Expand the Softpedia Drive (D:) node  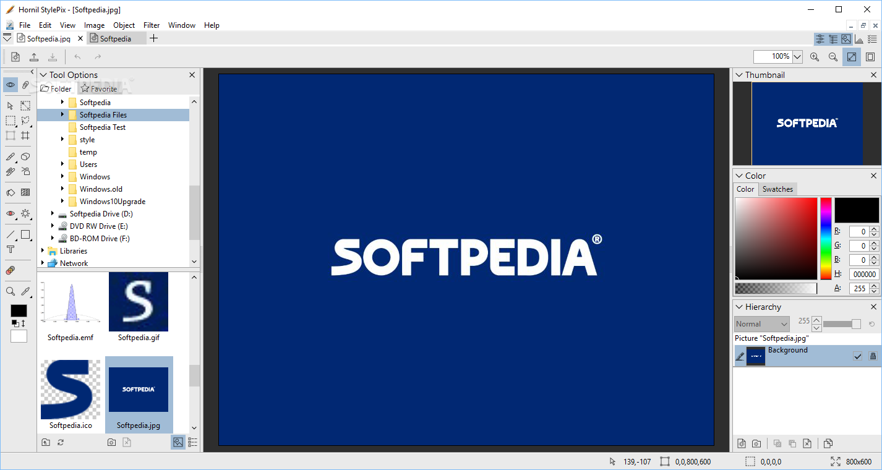(53, 213)
